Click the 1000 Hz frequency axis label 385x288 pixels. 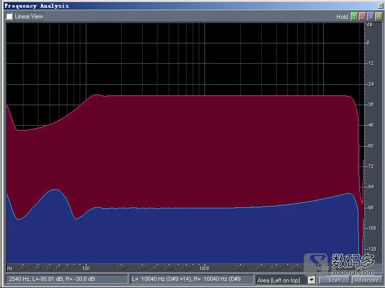click(x=204, y=268)
